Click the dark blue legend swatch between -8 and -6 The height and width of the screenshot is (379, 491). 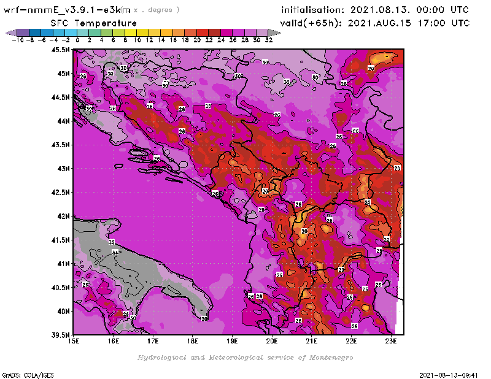click(35, 33)
